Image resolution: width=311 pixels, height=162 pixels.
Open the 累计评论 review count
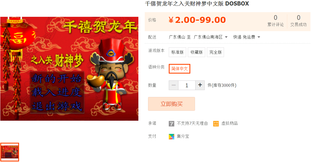point(275,21)
